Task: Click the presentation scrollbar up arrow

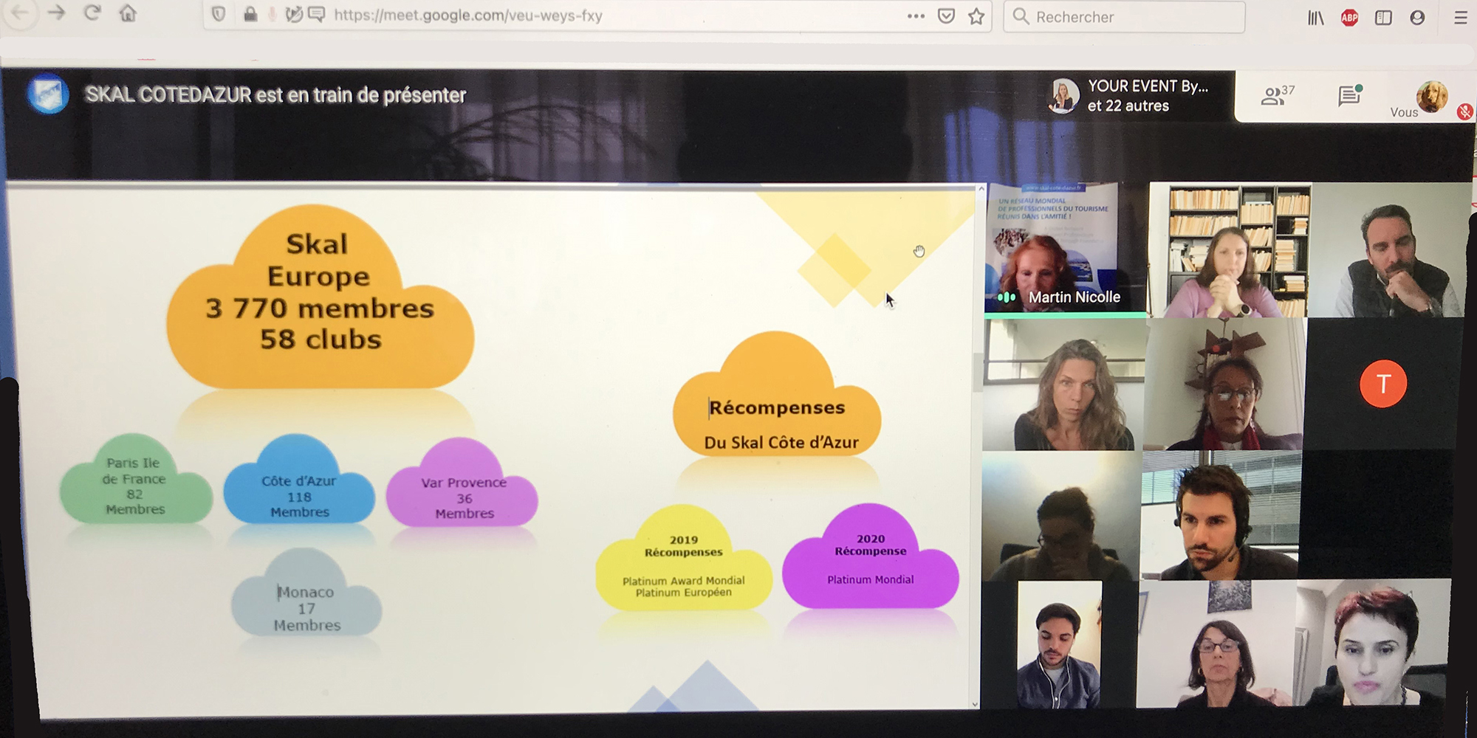Action: [x=981, y=189]
